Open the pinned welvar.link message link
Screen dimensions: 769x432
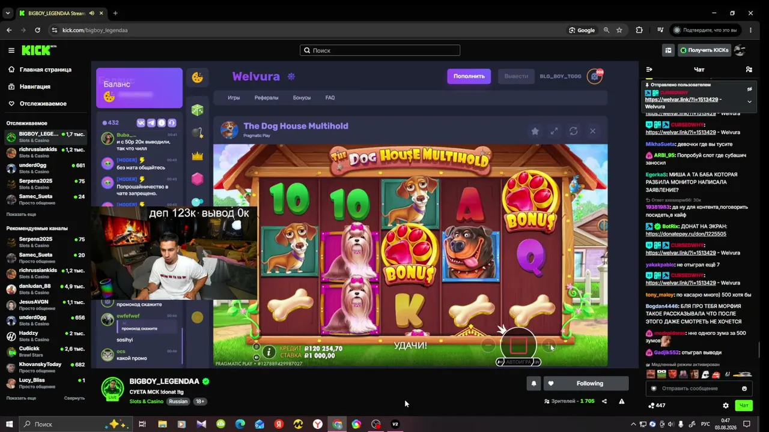click(x=682, y=100)
